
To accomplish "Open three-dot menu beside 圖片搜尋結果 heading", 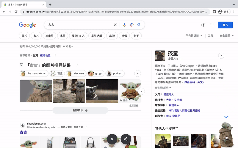I will pyautogui.click(x=77, y=65).
